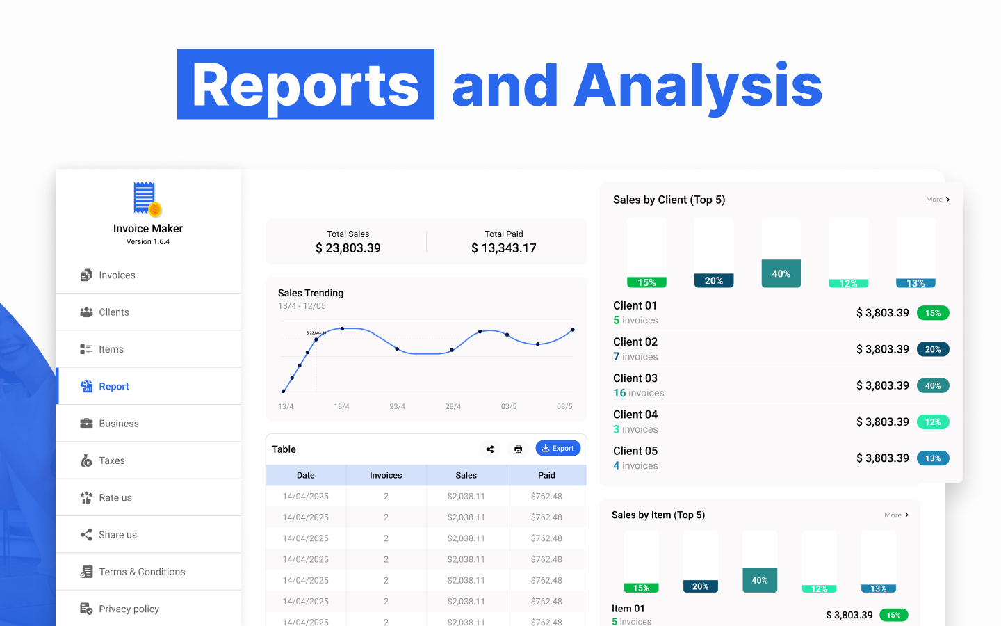
Task: Click Version 1.6.4 text
Action: pyautogui.click(x=148, y=241)
